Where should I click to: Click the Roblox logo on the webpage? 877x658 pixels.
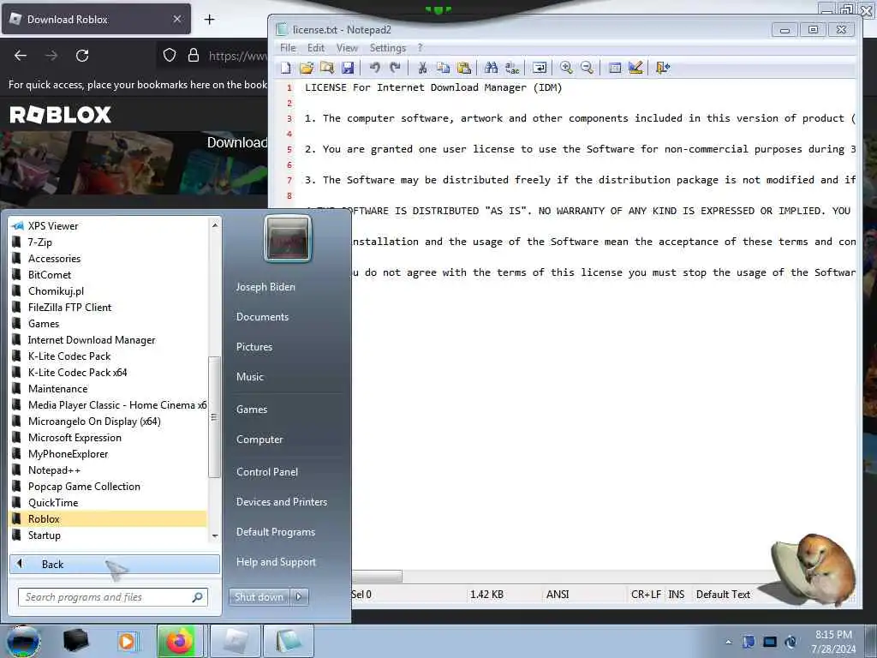(x=61, y=115)
